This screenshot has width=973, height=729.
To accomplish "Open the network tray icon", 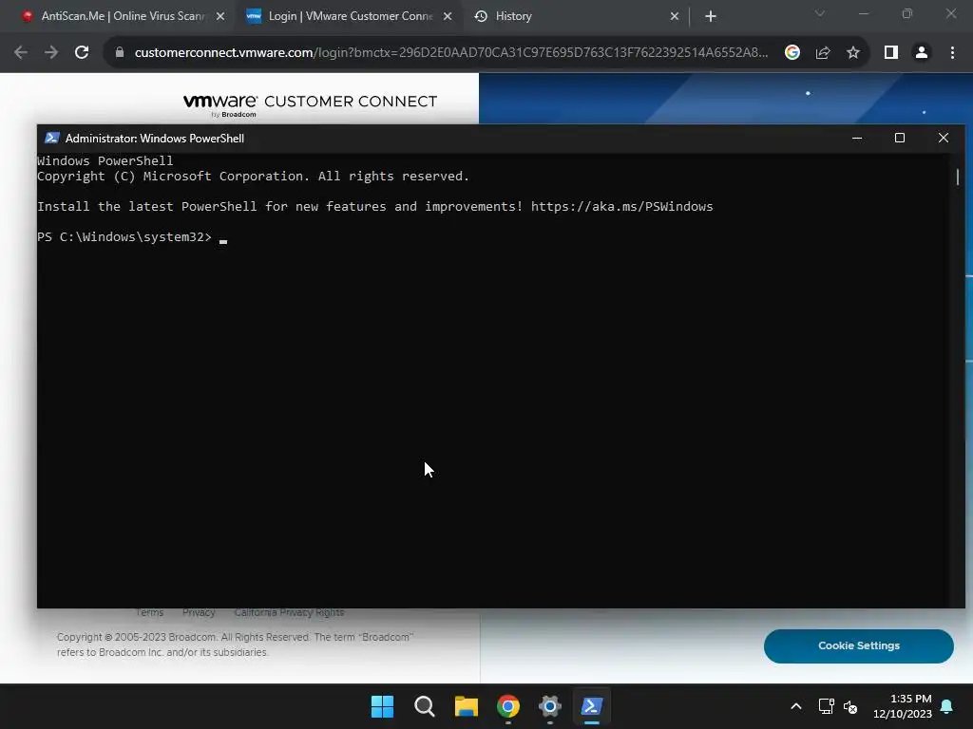I will (826, 706).
